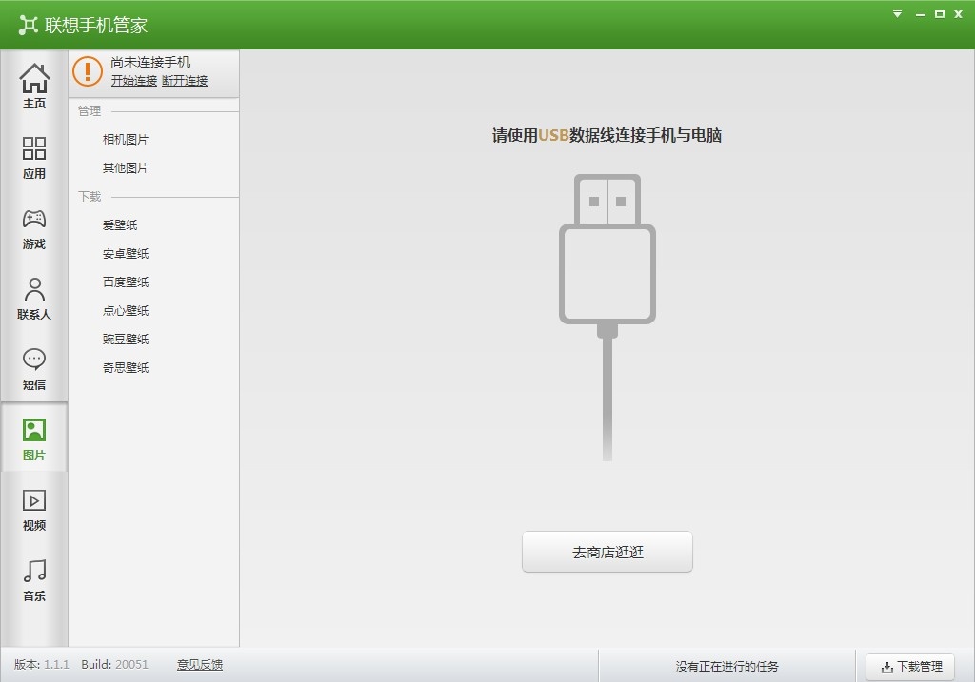This screenshot has height=682, width=975.
Task: Click the 版本: 1.1.1 version text
Action: click(42, 665)
